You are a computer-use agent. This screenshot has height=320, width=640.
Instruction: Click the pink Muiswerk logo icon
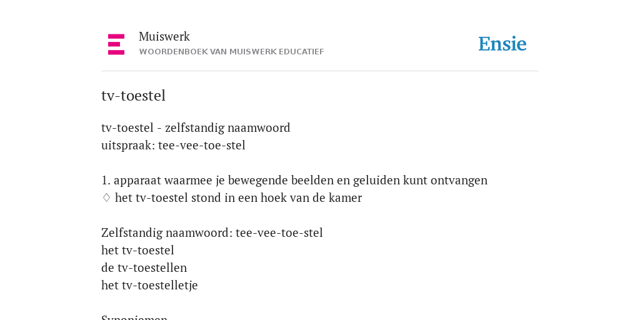point(116,44)
